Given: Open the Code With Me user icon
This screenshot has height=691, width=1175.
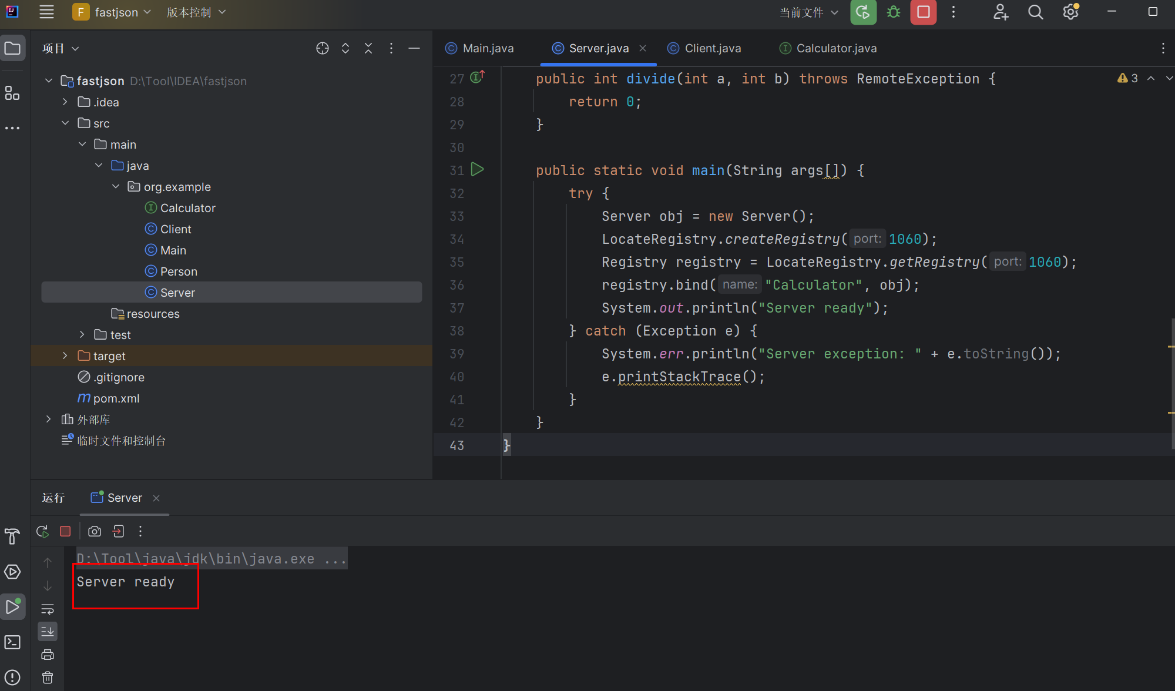Looking at the screenshot, I should (1001, 12).
